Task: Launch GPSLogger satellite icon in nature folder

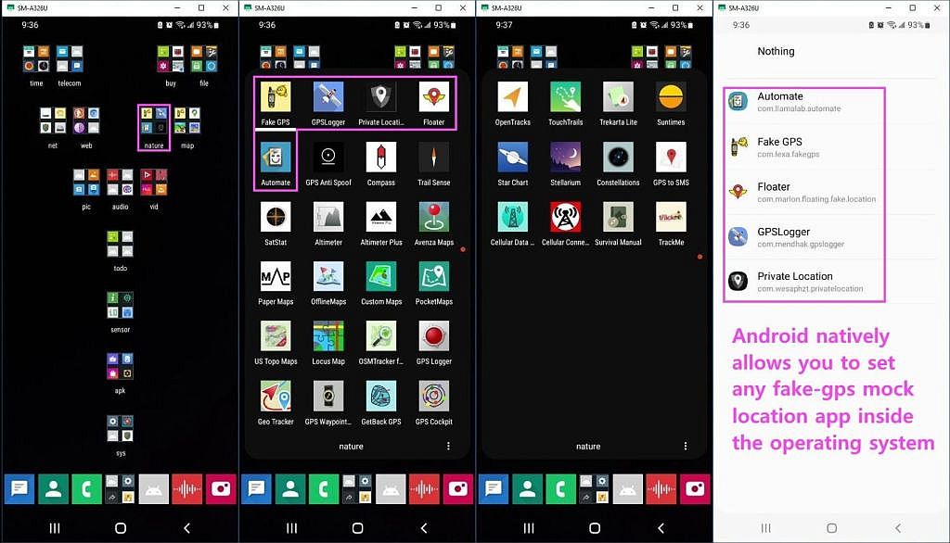Action: 328,97
